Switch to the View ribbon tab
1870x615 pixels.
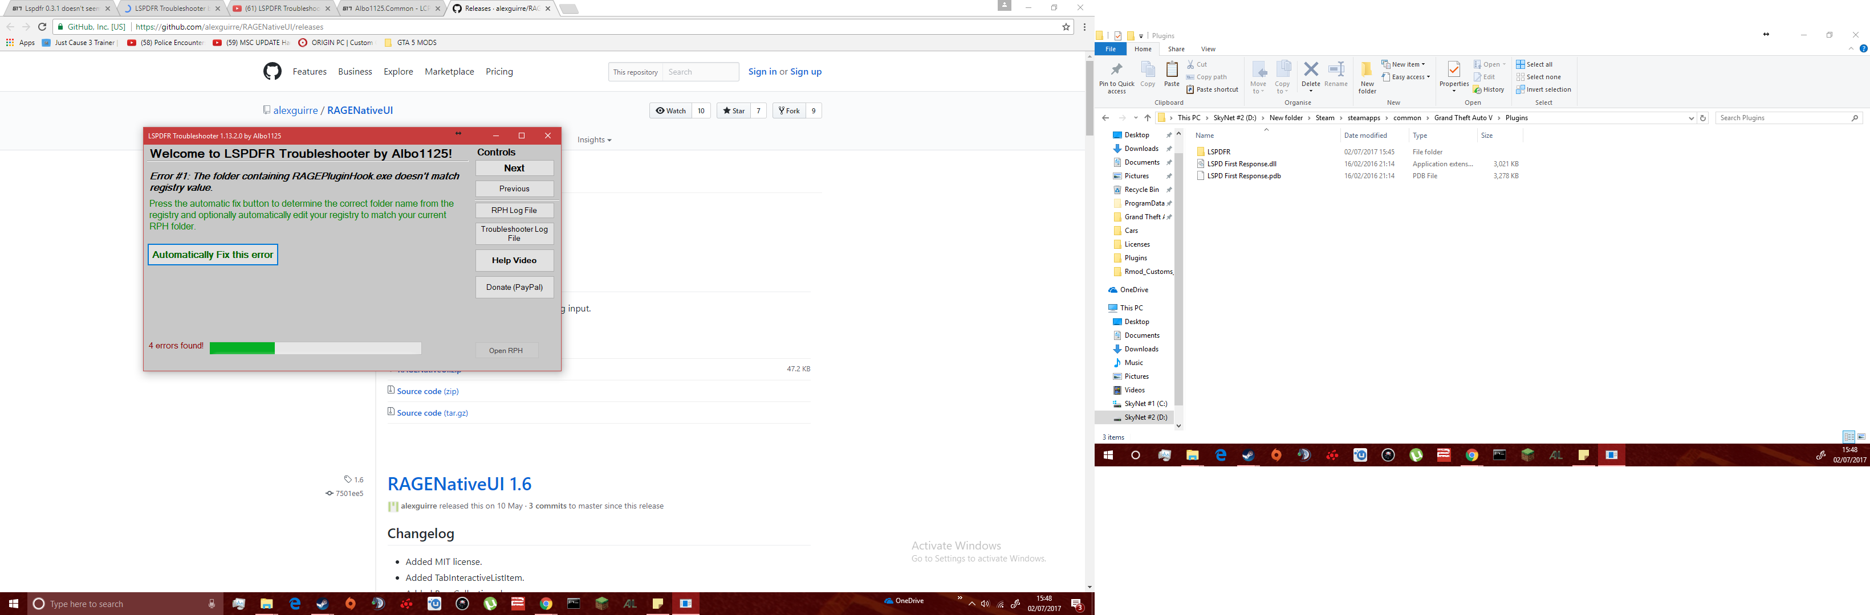(x=1208, y=50)
